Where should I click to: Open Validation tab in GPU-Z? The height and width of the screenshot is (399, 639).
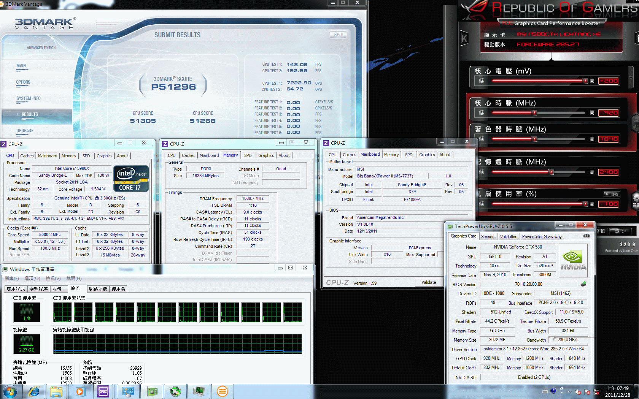[x=509, y=237]
